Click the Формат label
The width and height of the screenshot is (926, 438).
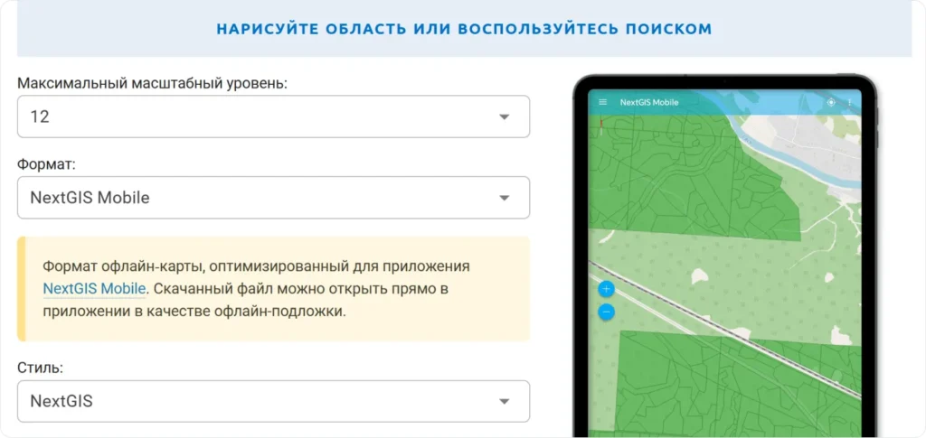(47, 163)
